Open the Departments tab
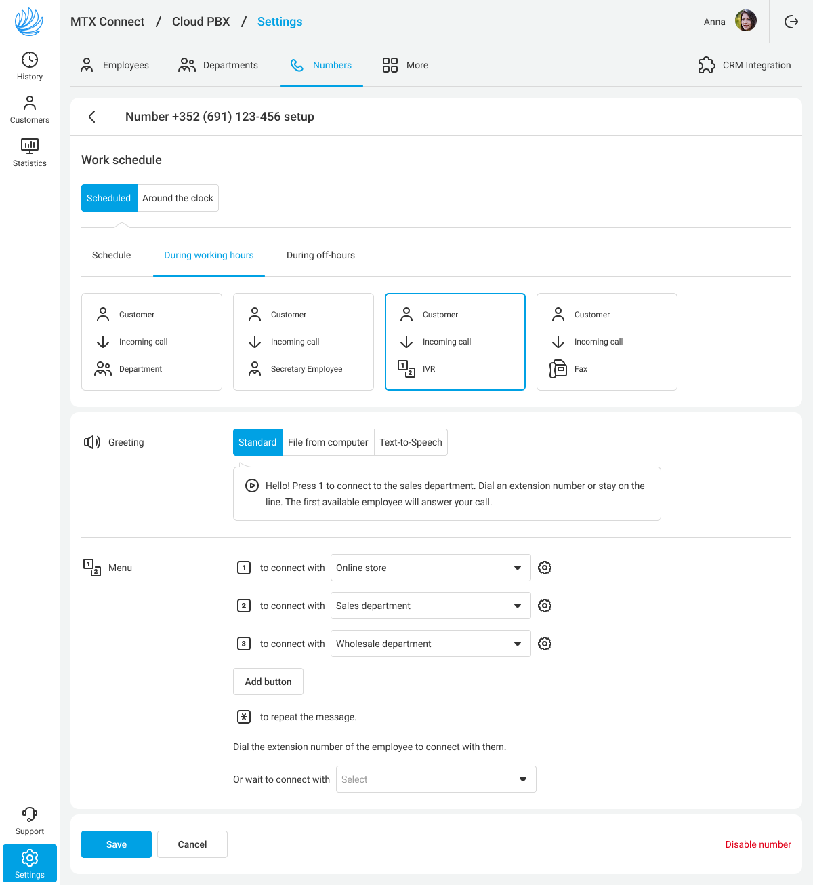This screenshot has height=885, width=813. pyautogui.click(x=218, y=65)
